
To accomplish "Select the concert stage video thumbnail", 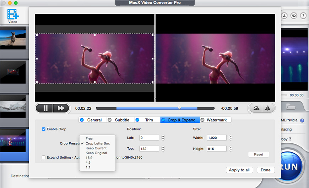I will [x=13, y=141].
